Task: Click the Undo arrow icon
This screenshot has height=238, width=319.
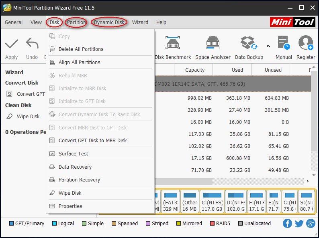Action: (x=32, y=43)
